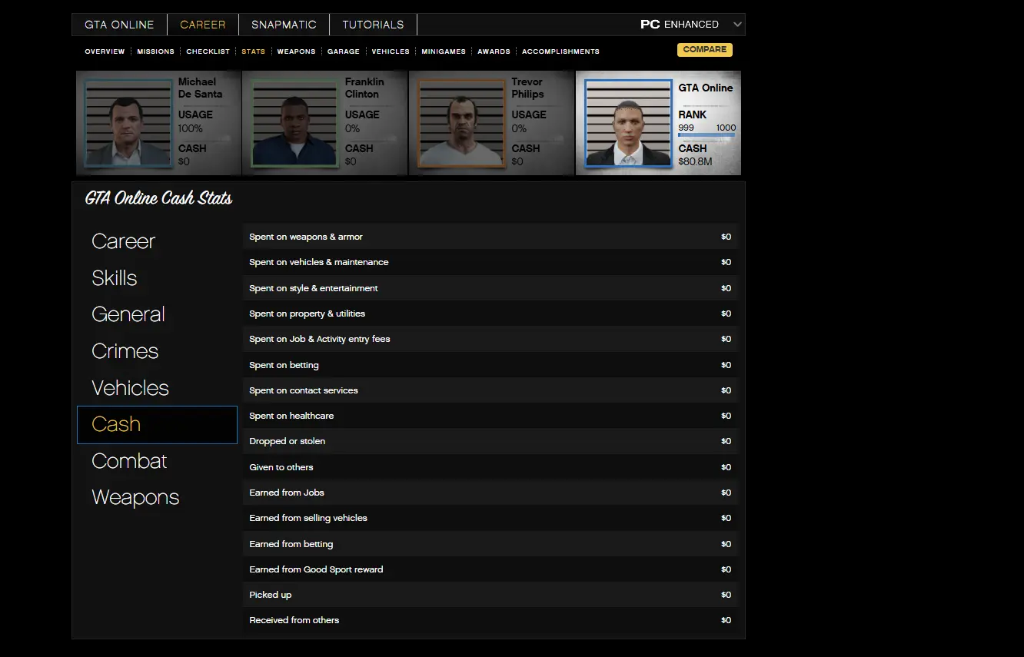The image size is (1024, 657).
Task: Click the GTA Online rank progress bar
Action: 706,135
